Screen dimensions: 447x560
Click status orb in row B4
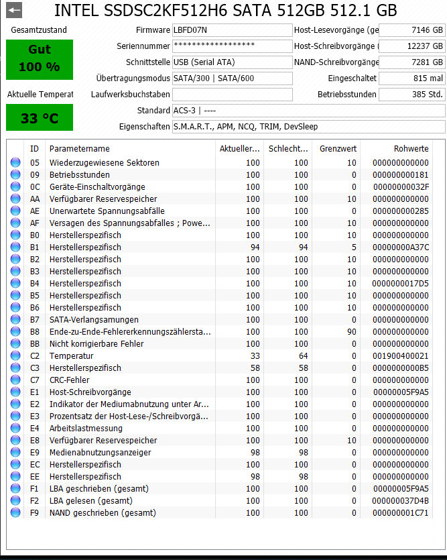click(15, 283)
